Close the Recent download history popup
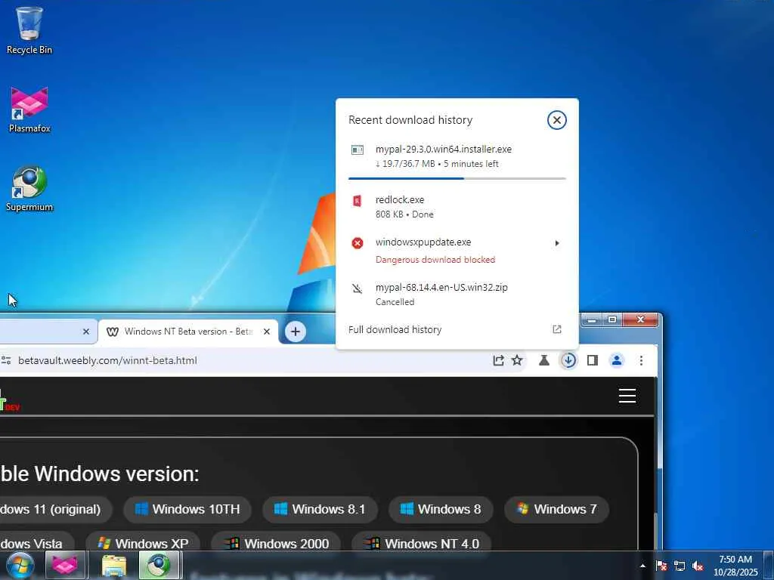 tap(556, 120)
